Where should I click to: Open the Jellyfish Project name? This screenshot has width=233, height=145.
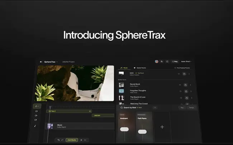68,62
